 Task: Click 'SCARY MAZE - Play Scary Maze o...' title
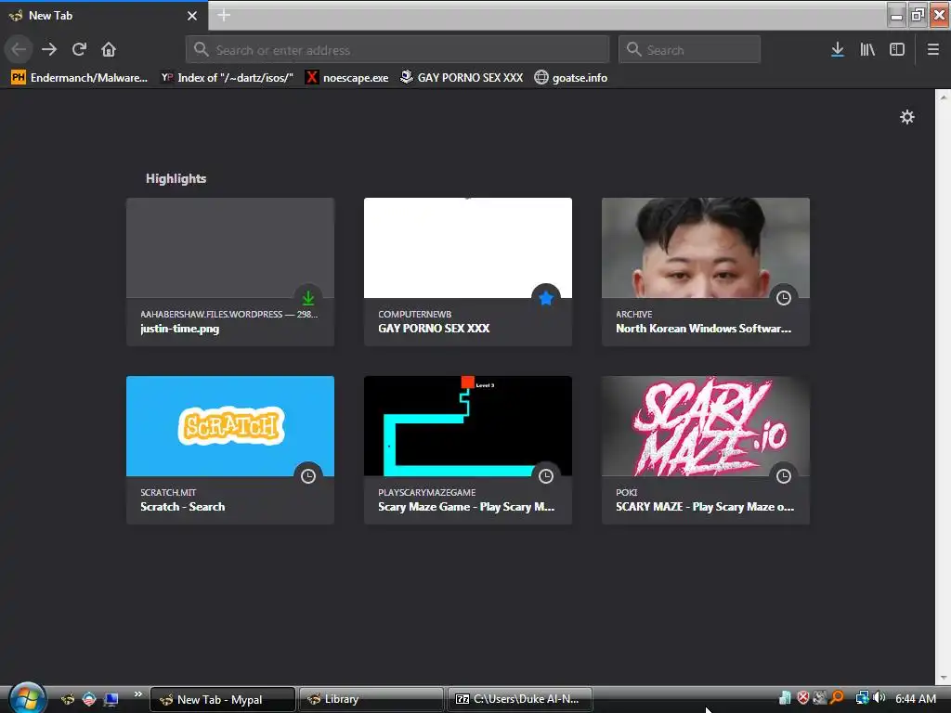click(x=705, y=507)
